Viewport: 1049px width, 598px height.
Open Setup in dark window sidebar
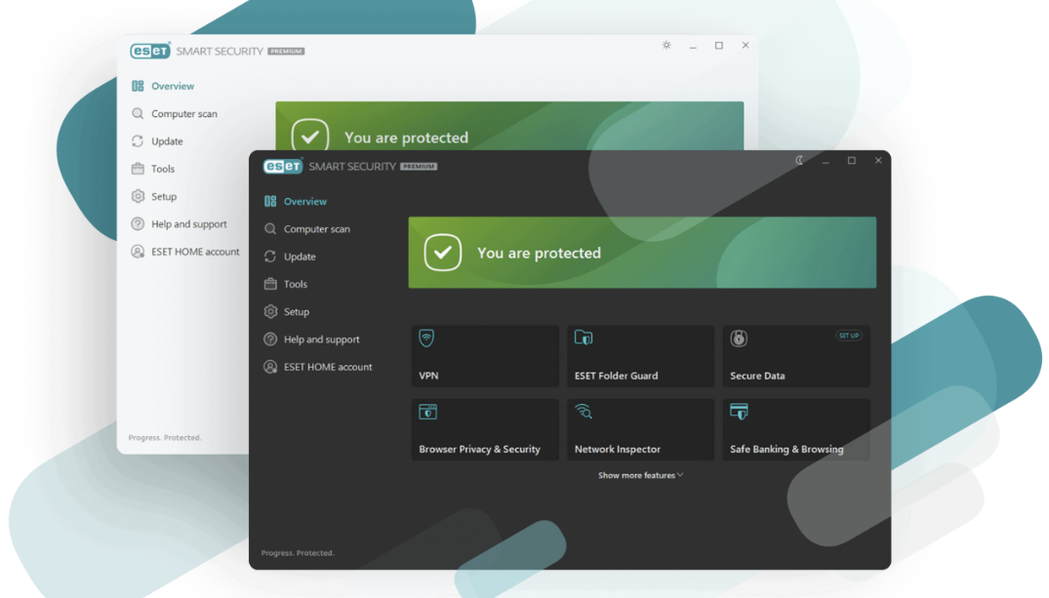coord(297,312)
